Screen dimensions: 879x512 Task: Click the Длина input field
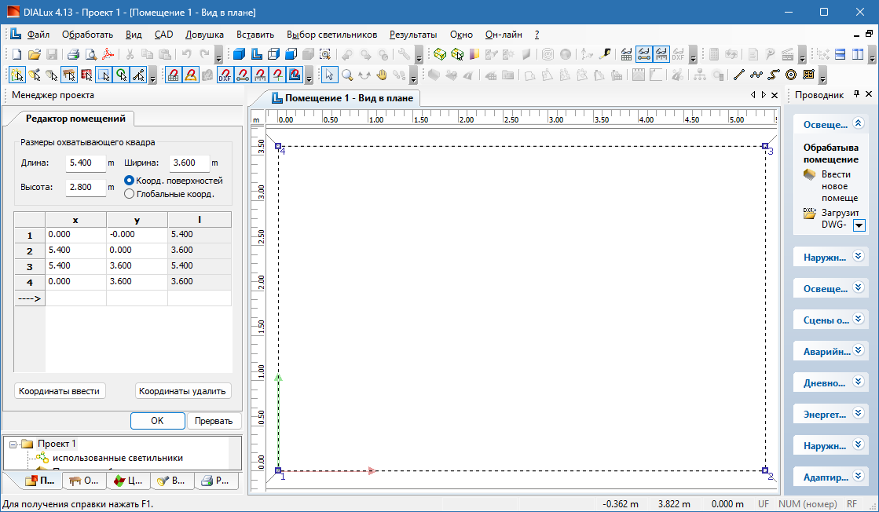coord(86,163)
